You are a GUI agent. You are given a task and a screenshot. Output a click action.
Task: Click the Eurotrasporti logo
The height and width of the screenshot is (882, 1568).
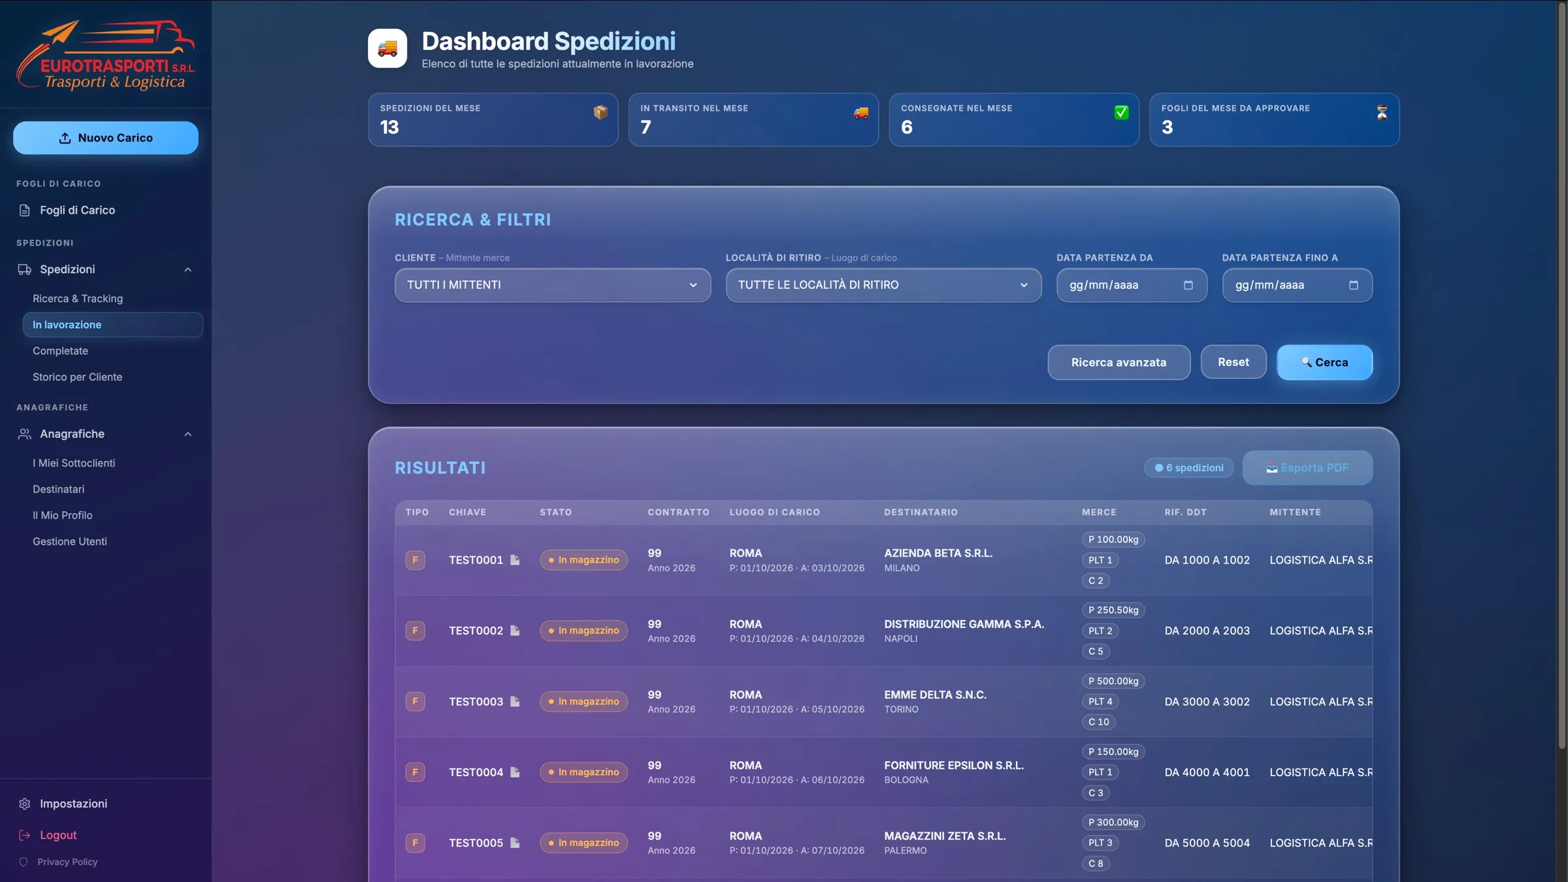click(106, 54)
